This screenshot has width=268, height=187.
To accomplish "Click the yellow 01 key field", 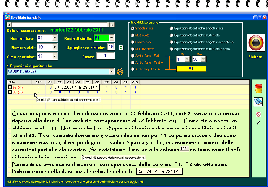I will click(x=191, y=69).
